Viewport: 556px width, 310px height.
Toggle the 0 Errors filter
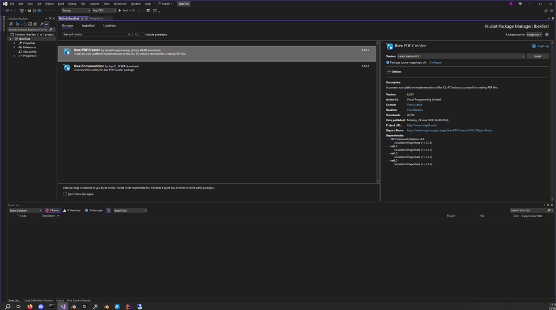[53, 211]
